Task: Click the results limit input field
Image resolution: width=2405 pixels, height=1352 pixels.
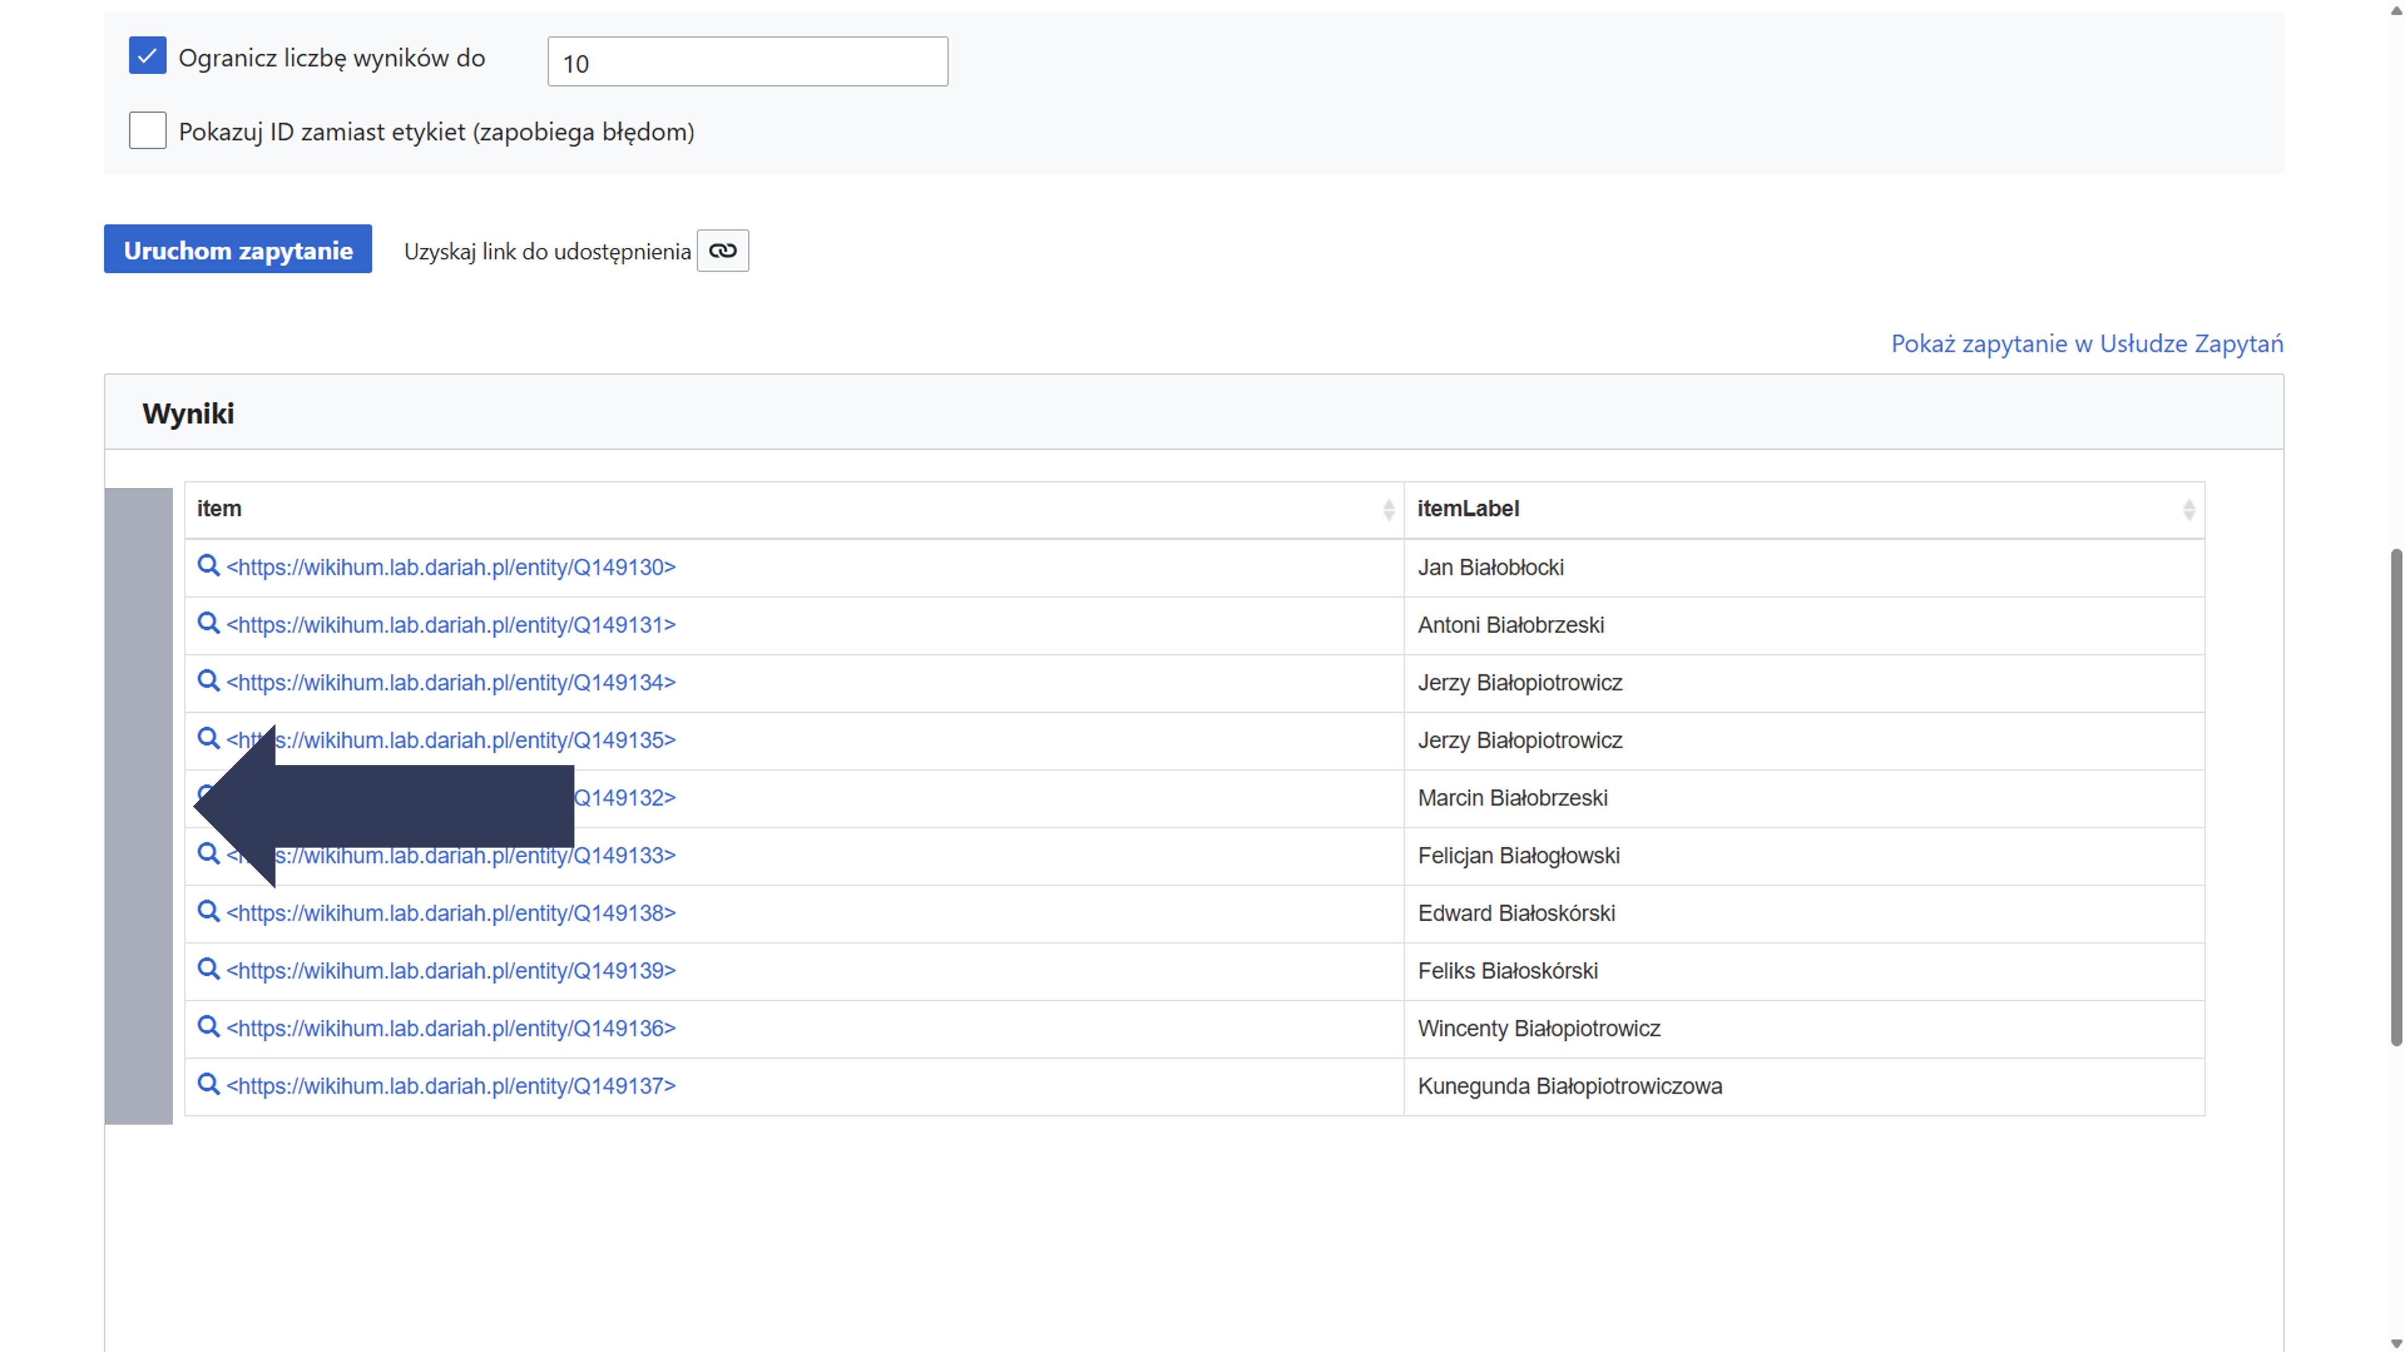Action: 747,62
